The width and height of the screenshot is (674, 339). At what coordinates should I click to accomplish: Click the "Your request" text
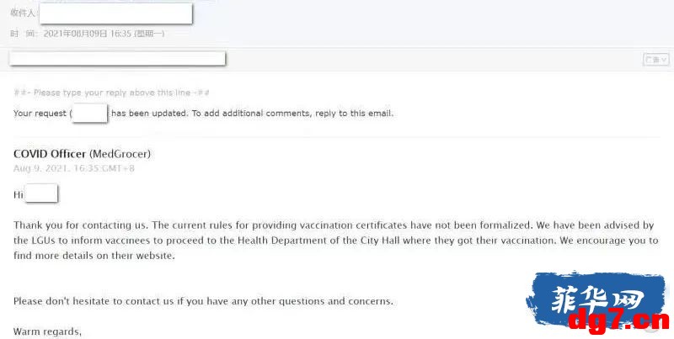click(x=40, y=114)
